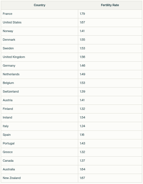Select the Portugal cell

pyautogui.click(x=39, y=144)
